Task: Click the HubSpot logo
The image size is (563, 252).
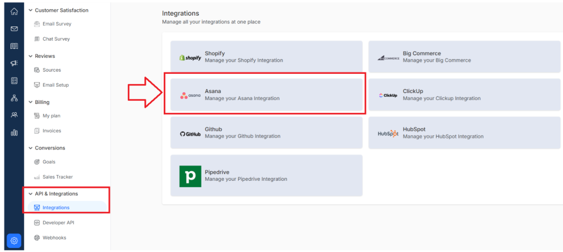Action: tap(388, 134)
